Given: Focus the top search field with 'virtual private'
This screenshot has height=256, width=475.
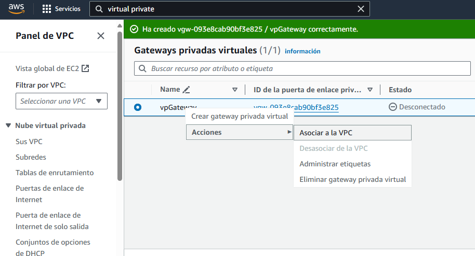Looking at the screenshot, I should coord(229,9).
